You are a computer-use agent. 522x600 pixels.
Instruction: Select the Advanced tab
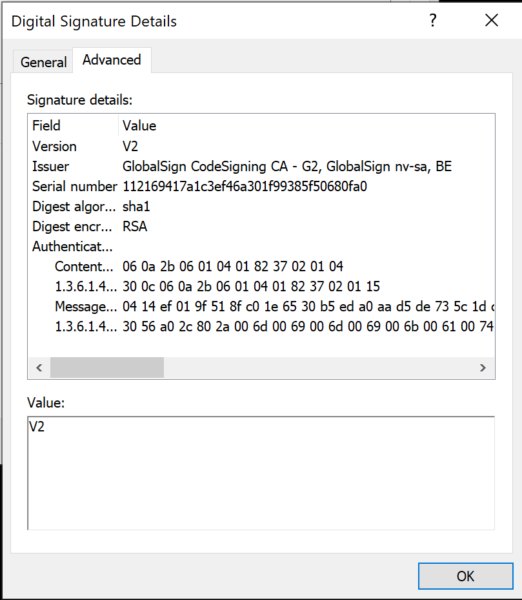pos(112,60)
